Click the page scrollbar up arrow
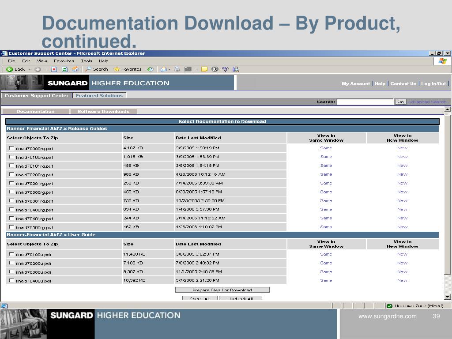Screen dimensions: 452x339 coord(448,109)
